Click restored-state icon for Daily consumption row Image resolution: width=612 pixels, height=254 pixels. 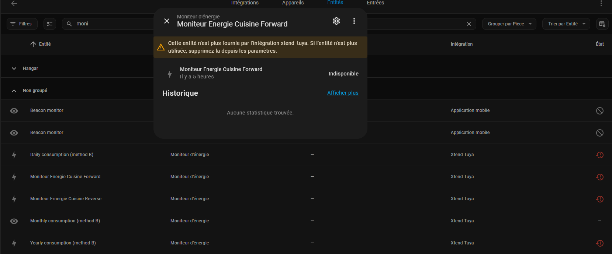pyautogui.click(x=599, y=155)
